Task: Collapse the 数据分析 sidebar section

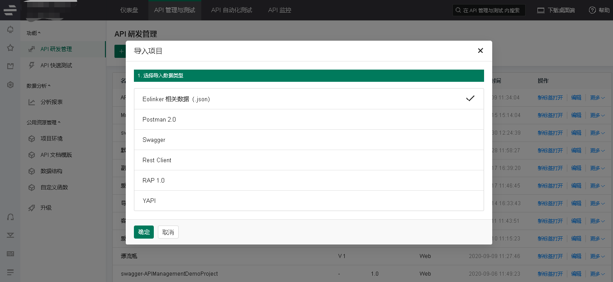Action: click(38, 86)
